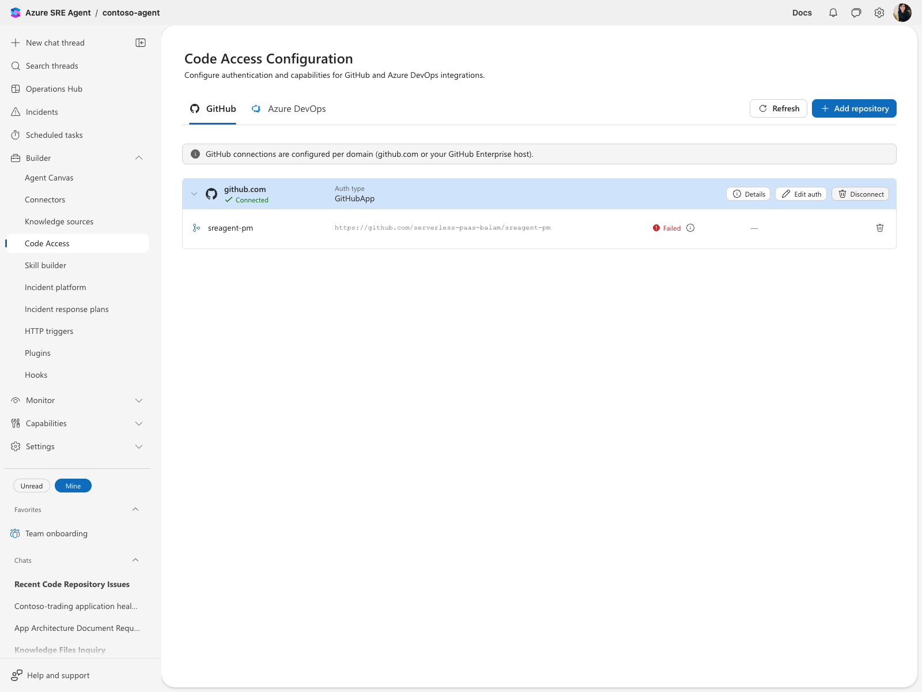Click the Add repository button
Image resolution: width=922 pixels, height=692 pixels.
coord(854,108)
